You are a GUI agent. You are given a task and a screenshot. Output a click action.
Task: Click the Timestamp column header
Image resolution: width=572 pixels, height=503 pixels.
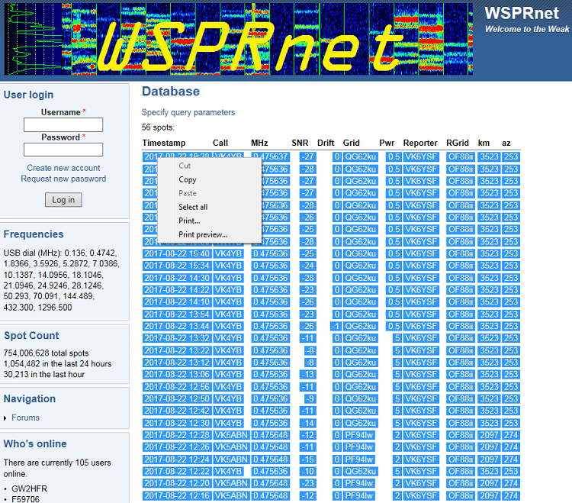tap(163, 143)
